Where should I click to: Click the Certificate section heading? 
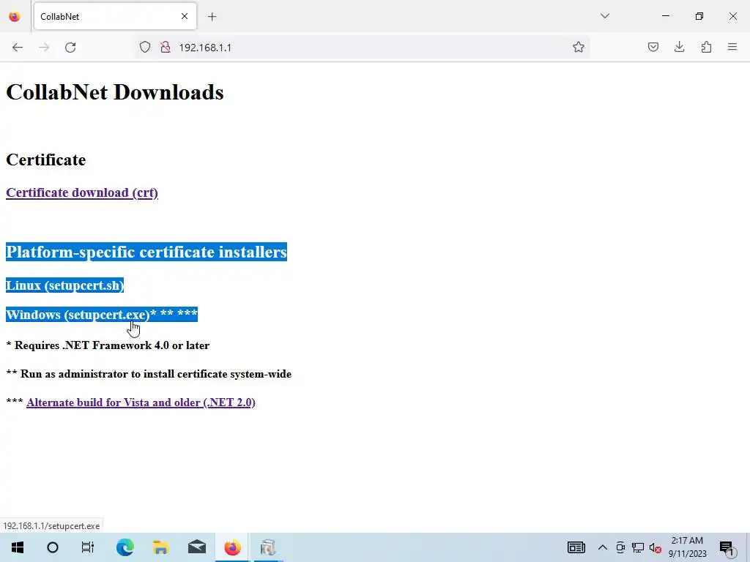(x=46, y=160)
